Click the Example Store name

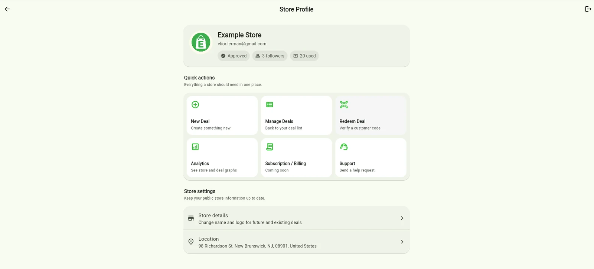[239, 35]
